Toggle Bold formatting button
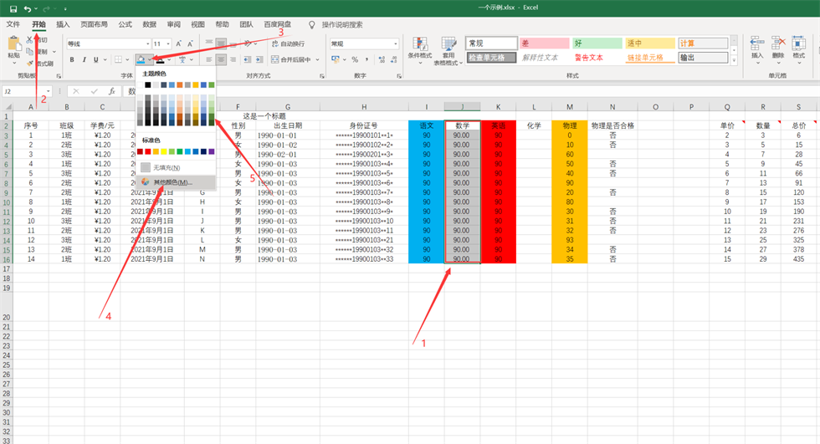Image resolution: width=820 pixels, height=444 pixels. (x=73, y=59)
